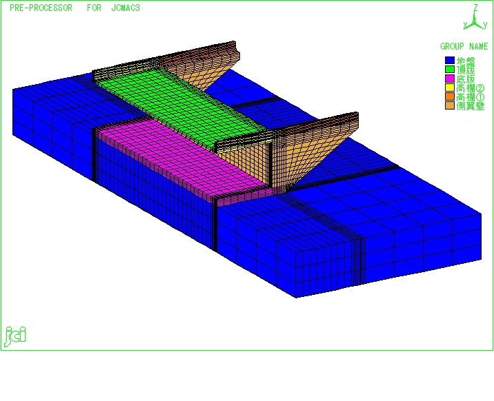Screen dimensions: 494x401
Task: Click the XYZ axis orientation triad
Action: pyautogui.click(x=475, y=18)
